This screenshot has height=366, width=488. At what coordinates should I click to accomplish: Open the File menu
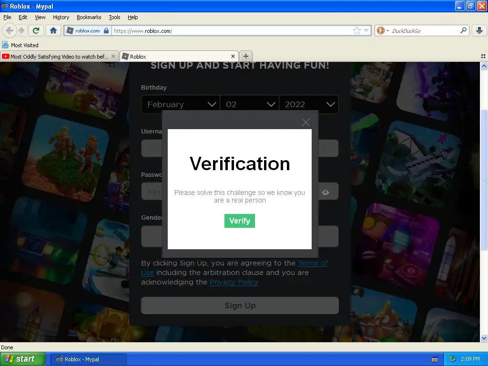[7, 17]
